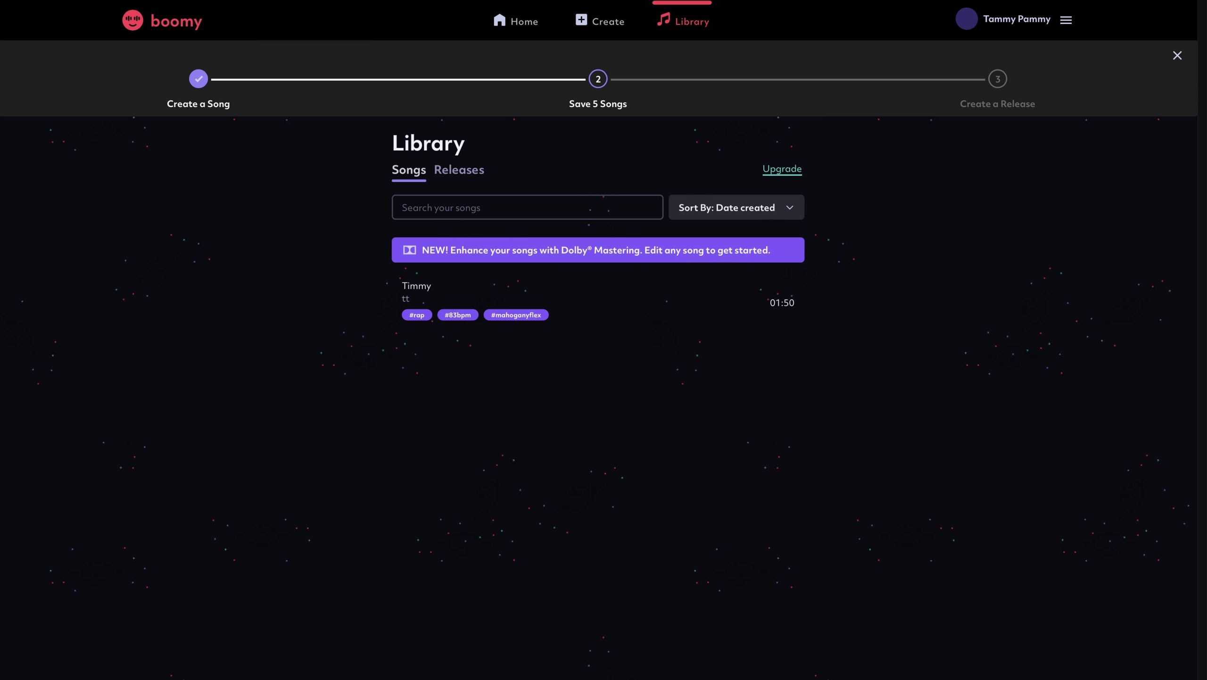Click the Home house icon
Viewport: 1207px width, 680px height.
coord(499,20)
